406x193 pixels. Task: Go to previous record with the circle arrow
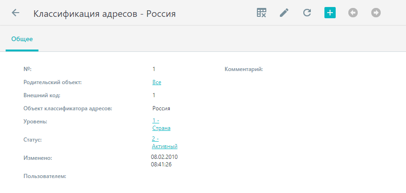(353, 13)
